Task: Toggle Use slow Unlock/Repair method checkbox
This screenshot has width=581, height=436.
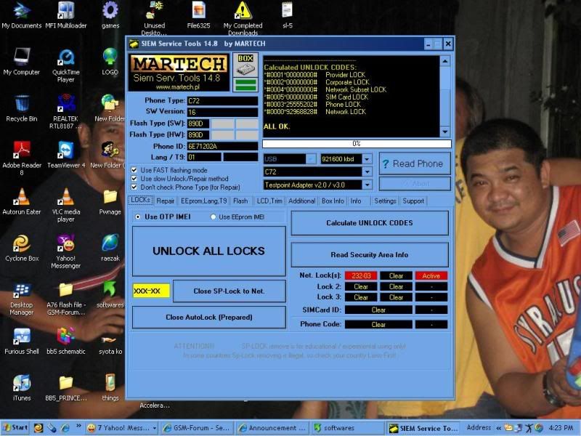Action: [134, 179]
